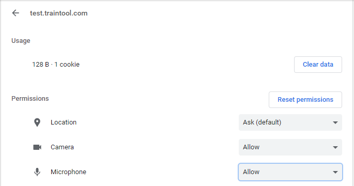Click the Permissions section heading

30,99
